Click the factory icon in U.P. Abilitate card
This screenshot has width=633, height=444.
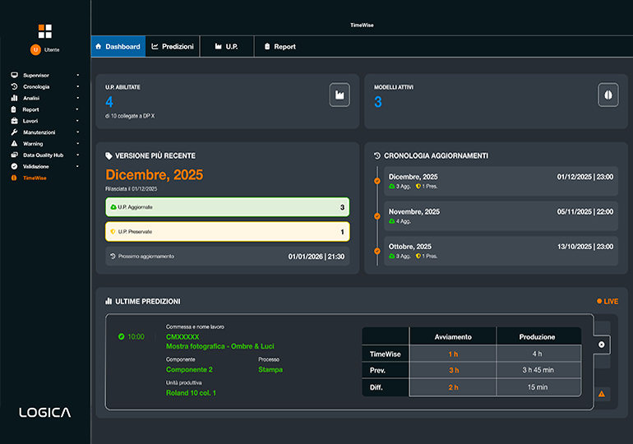click(340, 95)
